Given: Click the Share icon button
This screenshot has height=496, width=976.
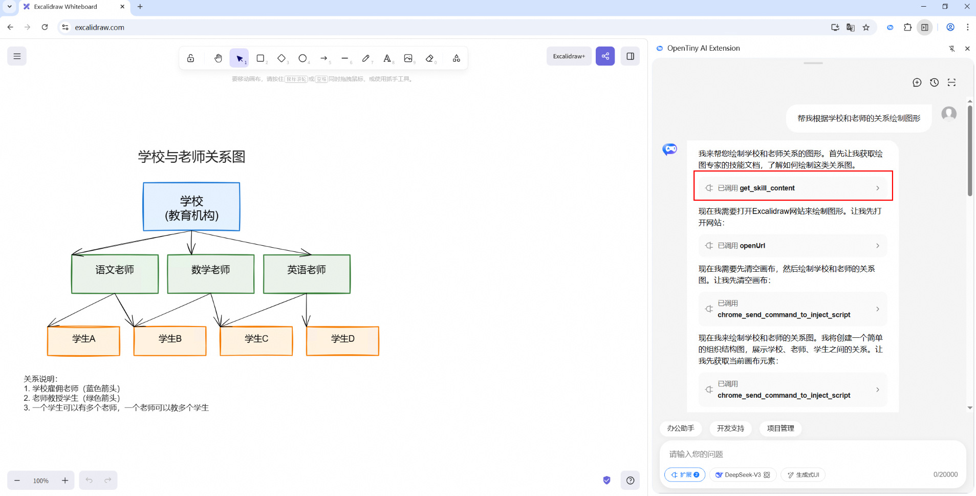Looking at the screenshot, I should (605, 56).
